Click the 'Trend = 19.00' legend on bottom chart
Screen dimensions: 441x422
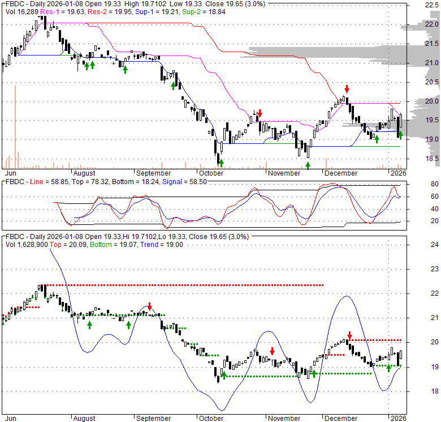tap(162, 245)
